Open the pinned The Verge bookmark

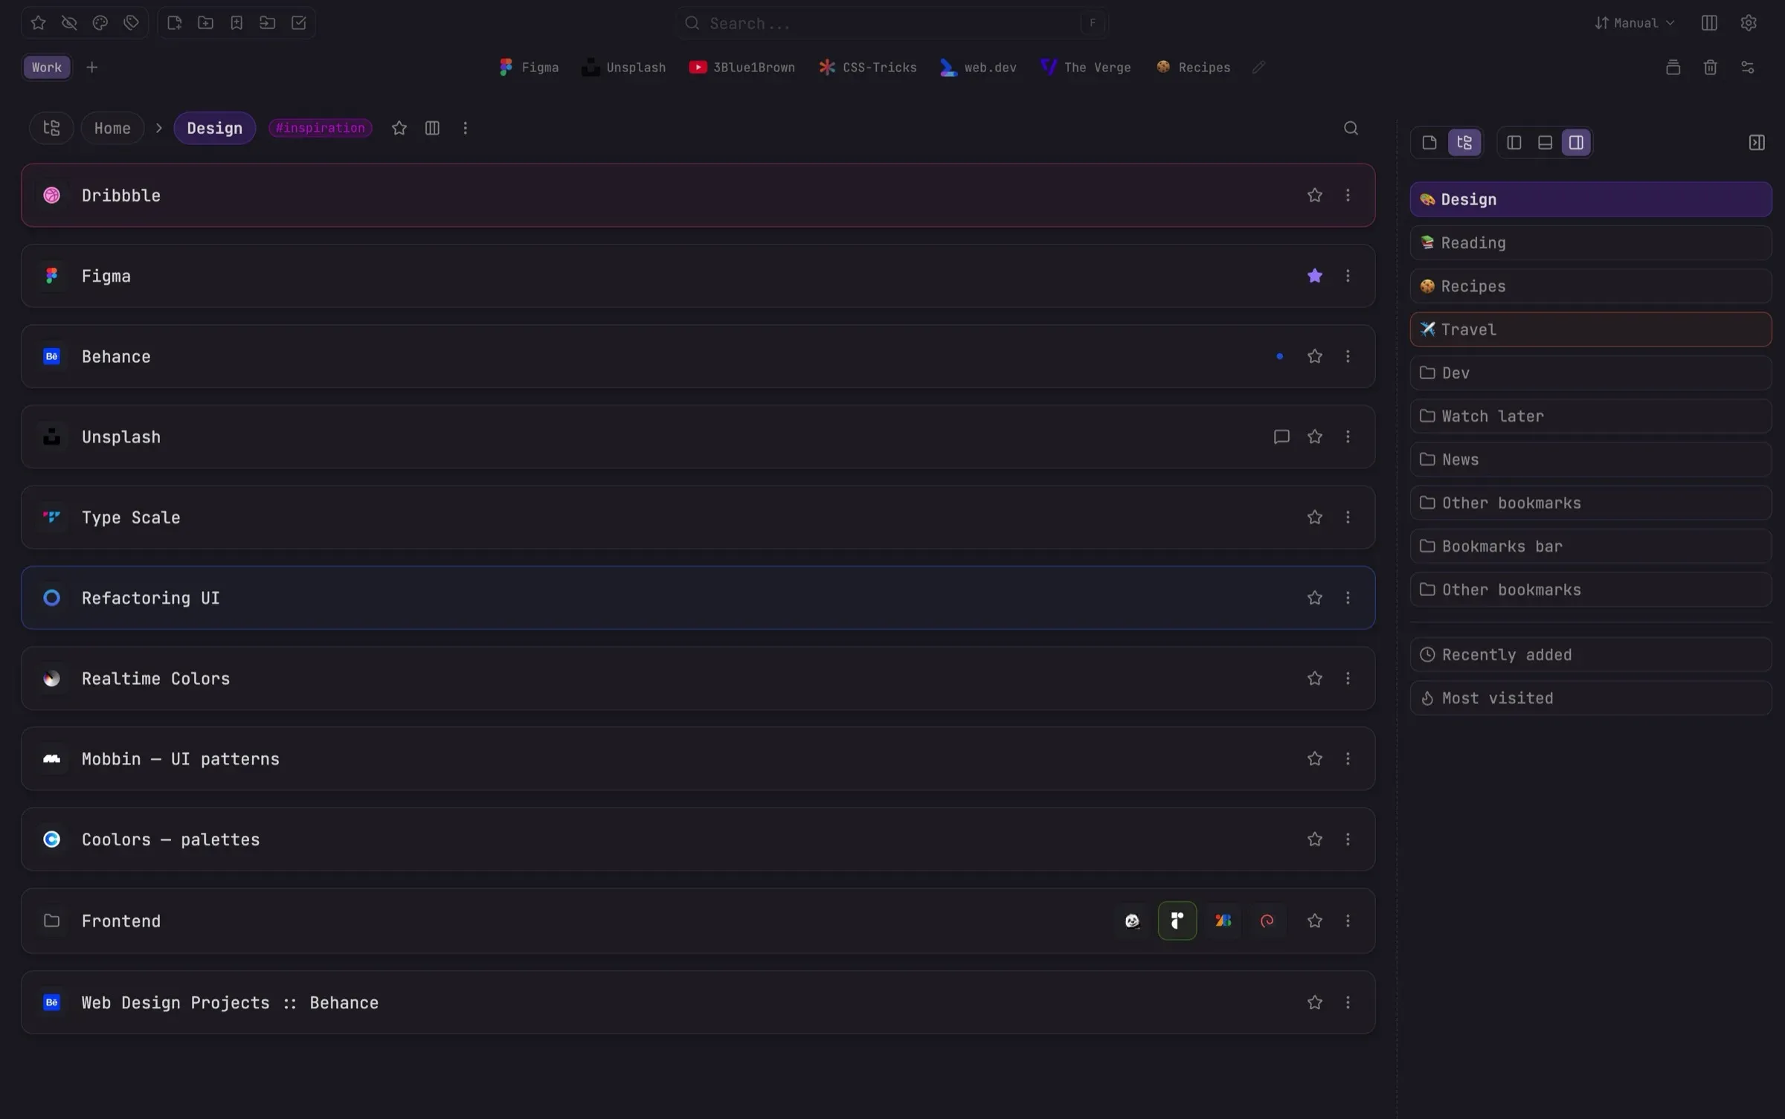[x=1086, y=68]
